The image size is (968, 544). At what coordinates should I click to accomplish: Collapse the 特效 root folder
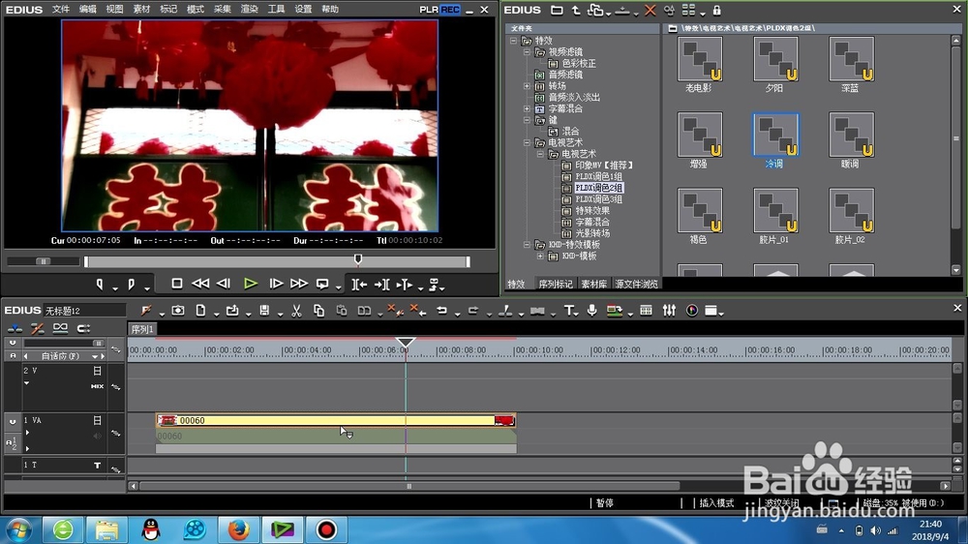[514, 41]
